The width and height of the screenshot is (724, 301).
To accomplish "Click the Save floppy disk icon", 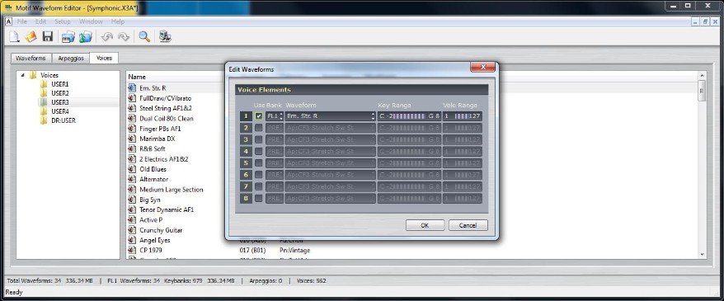I will tap(48, 36).
